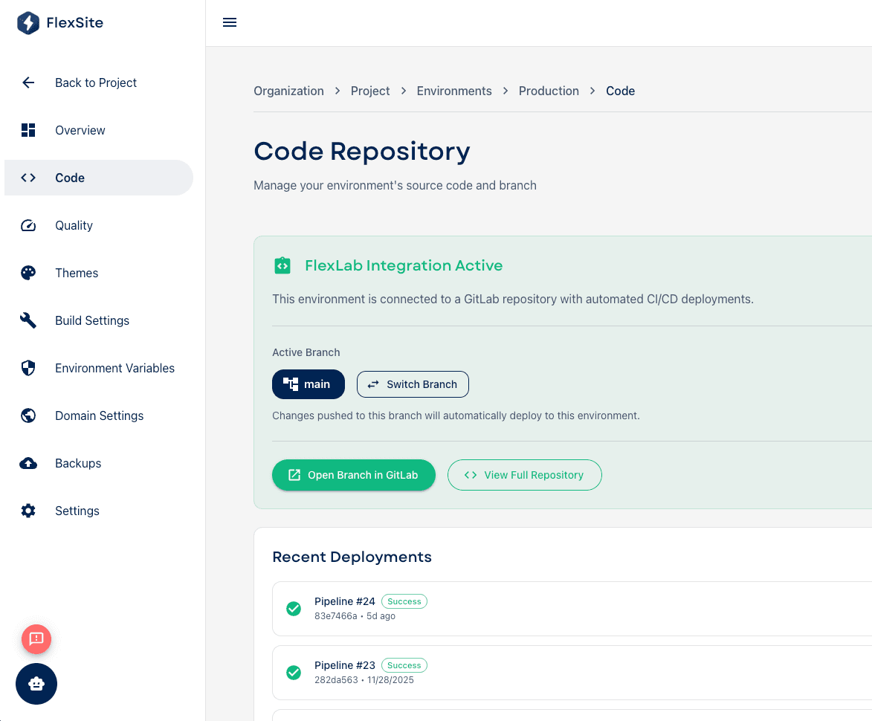Open Branch in GitLab
This screenshot has width=872, height=721.
coord(353,475)
